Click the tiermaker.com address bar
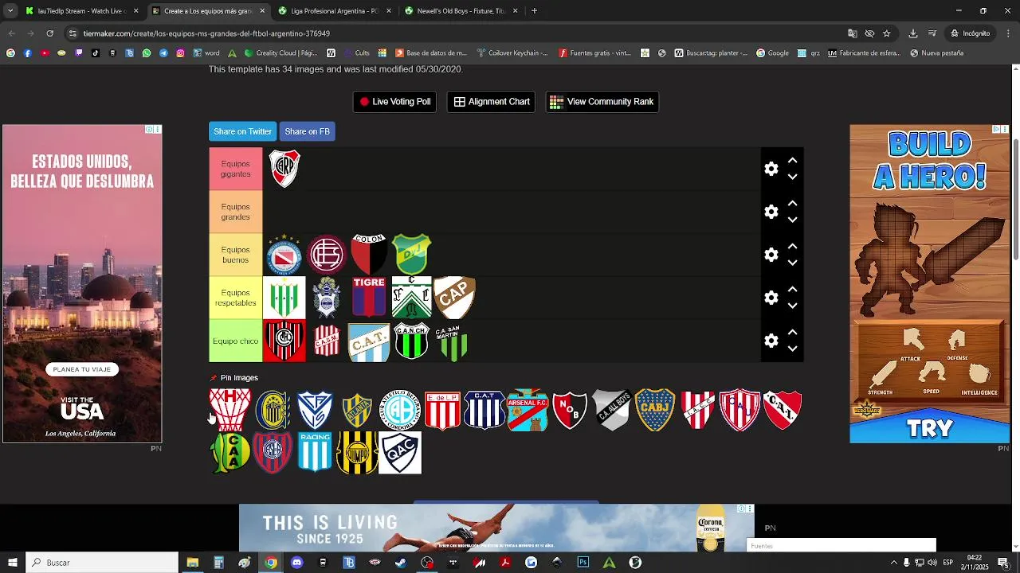 pyautogui.click(x=454, y=33)
